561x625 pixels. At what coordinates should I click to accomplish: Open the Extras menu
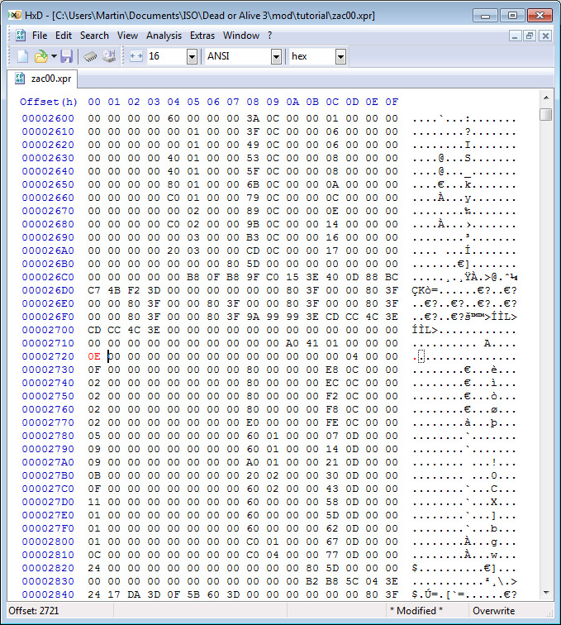point(202,36)
